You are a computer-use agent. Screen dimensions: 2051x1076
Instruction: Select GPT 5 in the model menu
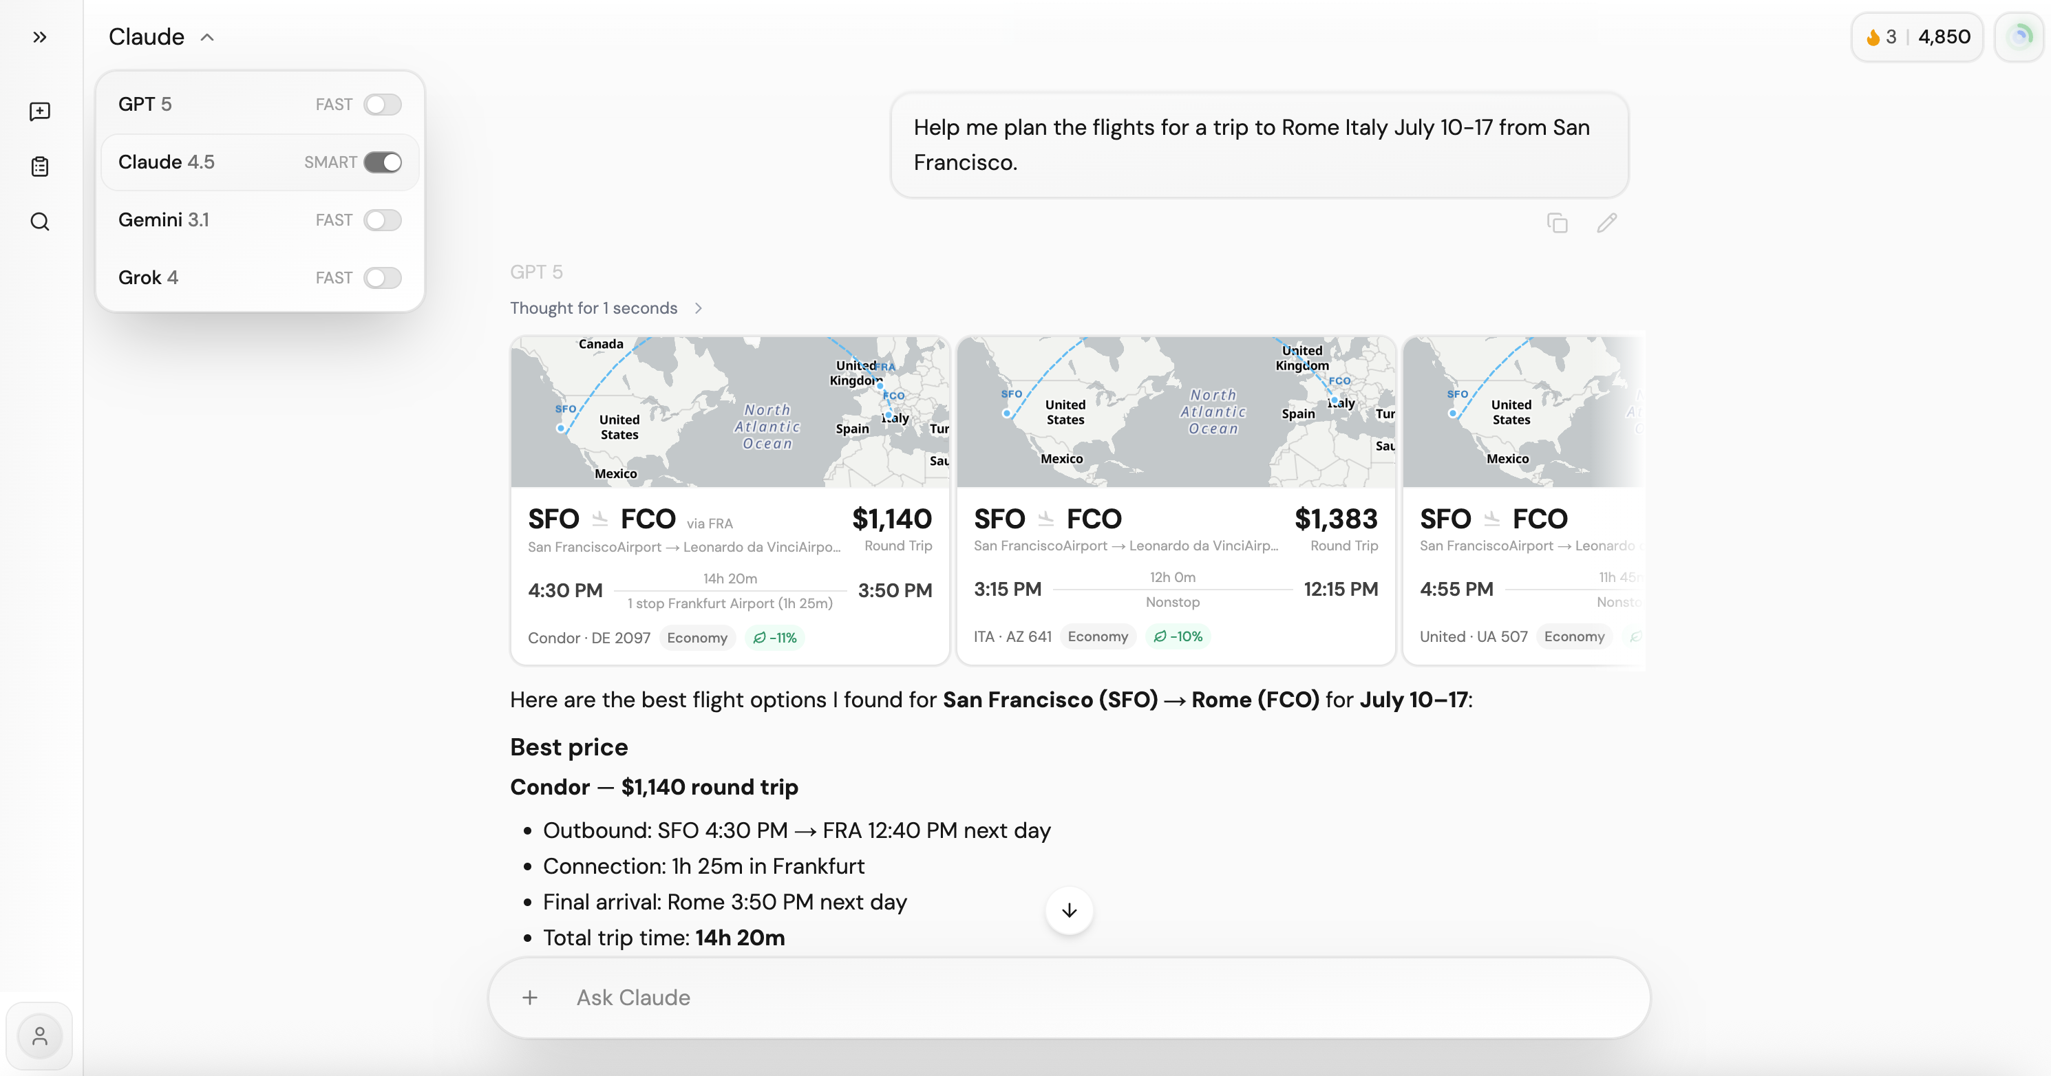pos(259,105)
